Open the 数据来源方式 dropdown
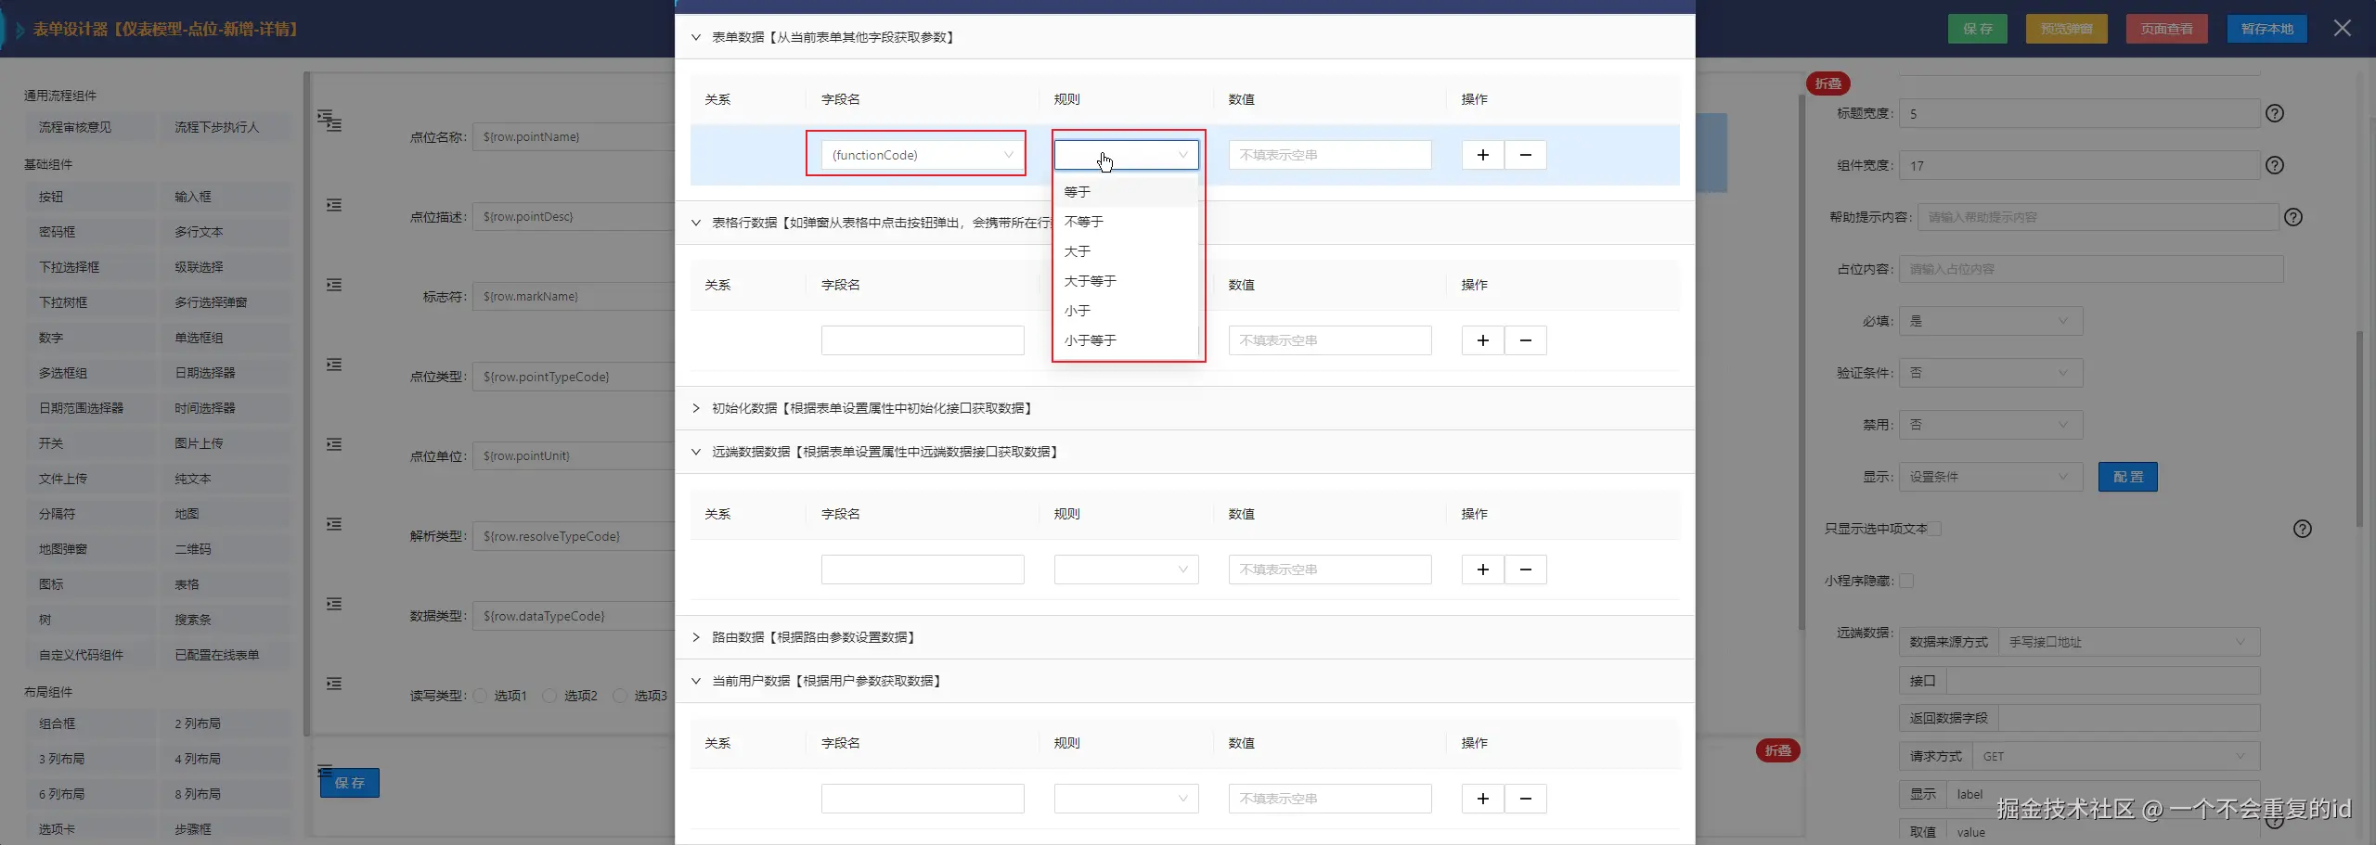Viewport: 2376px width, 845px height. coord(2129,642)
